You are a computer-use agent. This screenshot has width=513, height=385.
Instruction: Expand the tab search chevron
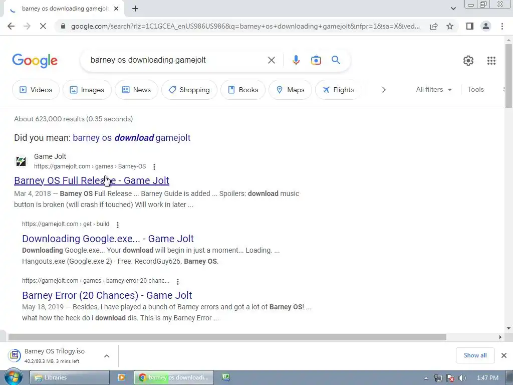click(453, 9)
